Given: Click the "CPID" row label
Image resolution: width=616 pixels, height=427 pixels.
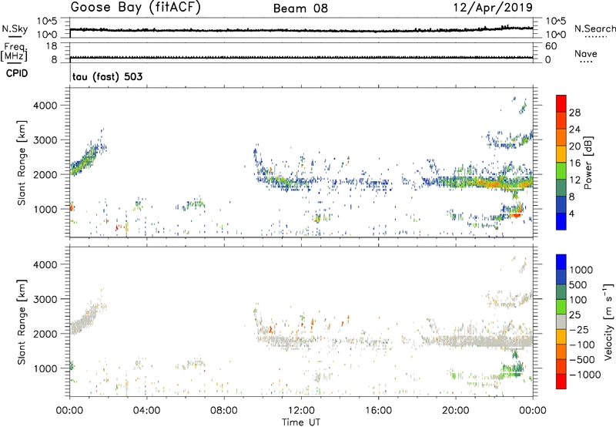Looking at the screenshot, I should 17,73.
